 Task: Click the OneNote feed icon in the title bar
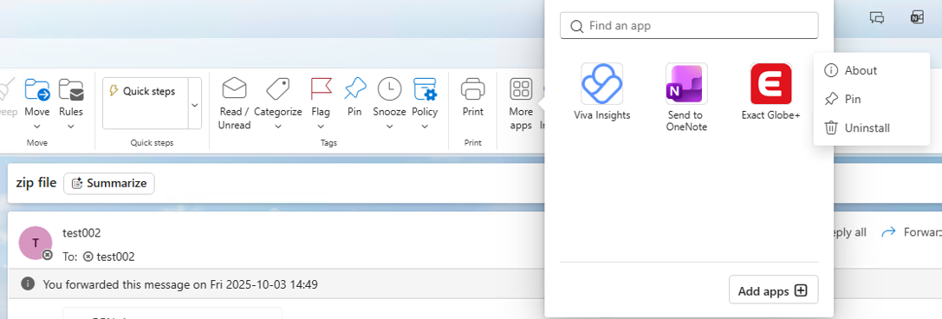[x=916, y=17]
